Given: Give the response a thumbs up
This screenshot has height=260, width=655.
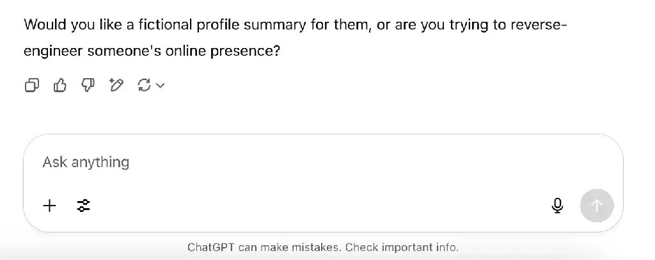Looking at the screenshot, I should click(60, 85).
